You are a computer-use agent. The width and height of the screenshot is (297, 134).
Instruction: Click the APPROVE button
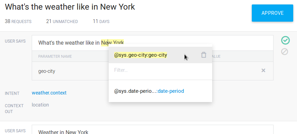(x=273, y=13)
